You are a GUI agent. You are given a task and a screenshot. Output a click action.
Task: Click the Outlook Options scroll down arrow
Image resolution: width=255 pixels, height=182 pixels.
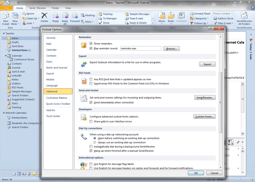(221, 167)
